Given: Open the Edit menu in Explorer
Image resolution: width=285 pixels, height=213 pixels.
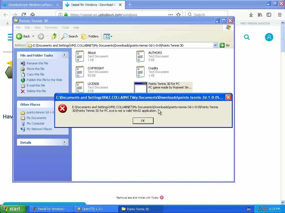Looking at the screenshot, I should point(27,27).
